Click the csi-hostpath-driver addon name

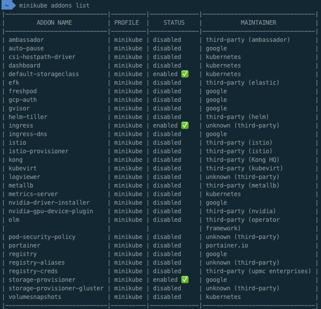pos(42,57)
